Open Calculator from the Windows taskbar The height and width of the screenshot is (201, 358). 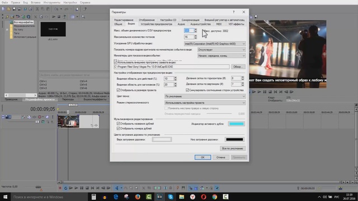tap(93, 197)
